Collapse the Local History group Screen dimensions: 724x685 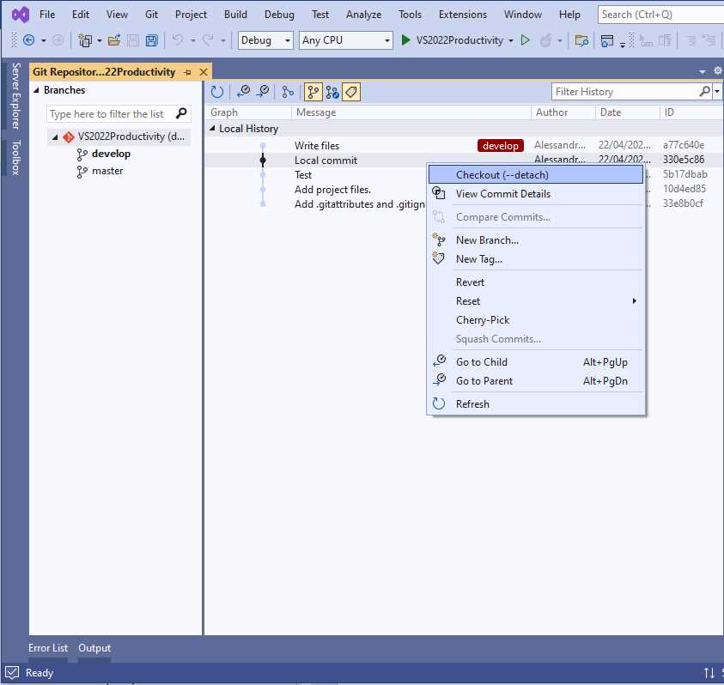212,128
